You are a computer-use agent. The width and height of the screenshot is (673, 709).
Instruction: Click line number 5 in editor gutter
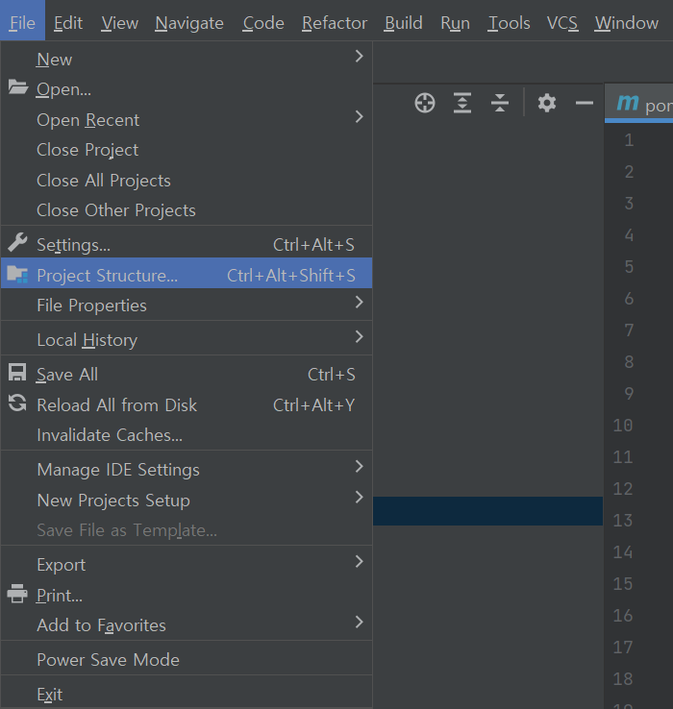(x=629, y=266)
